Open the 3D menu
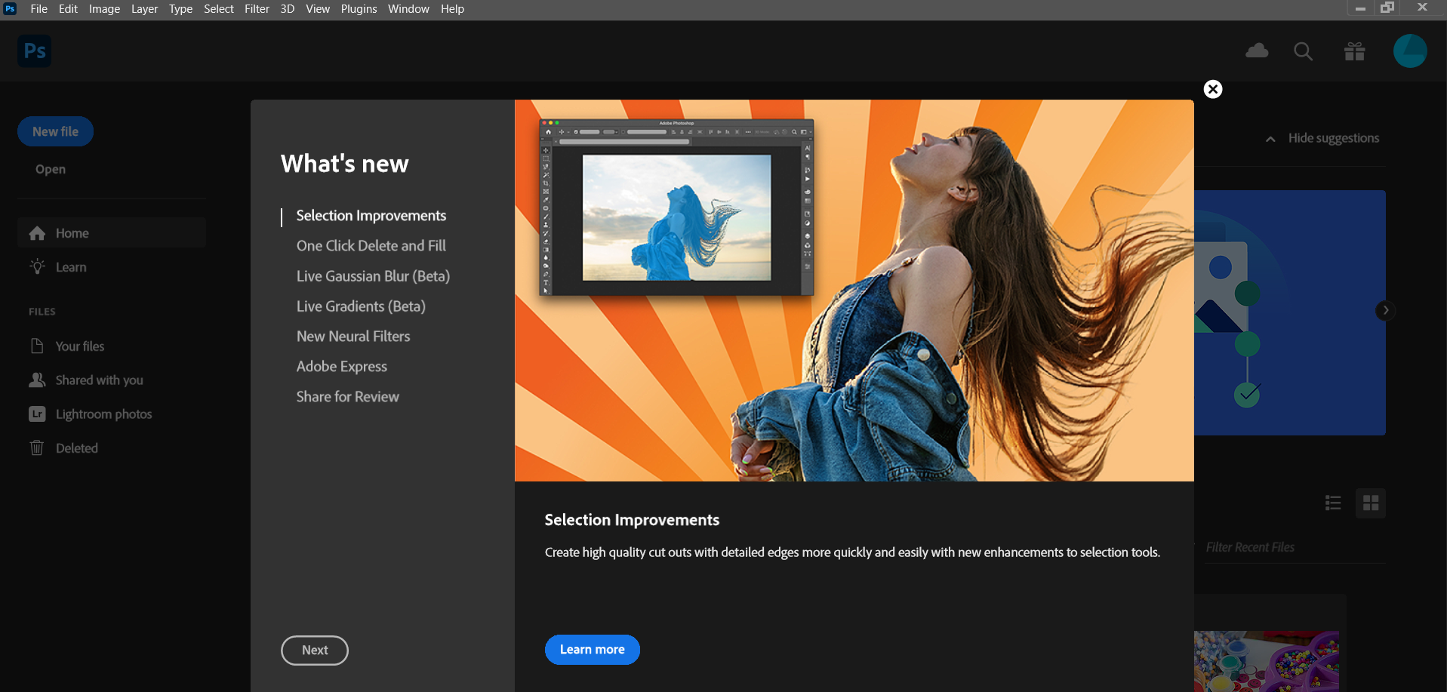This screenshot has width=1447, height=692. 288,9
